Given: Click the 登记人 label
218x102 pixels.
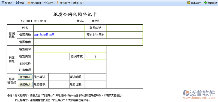Looking at the screenshot, I should tap(80, 21).
